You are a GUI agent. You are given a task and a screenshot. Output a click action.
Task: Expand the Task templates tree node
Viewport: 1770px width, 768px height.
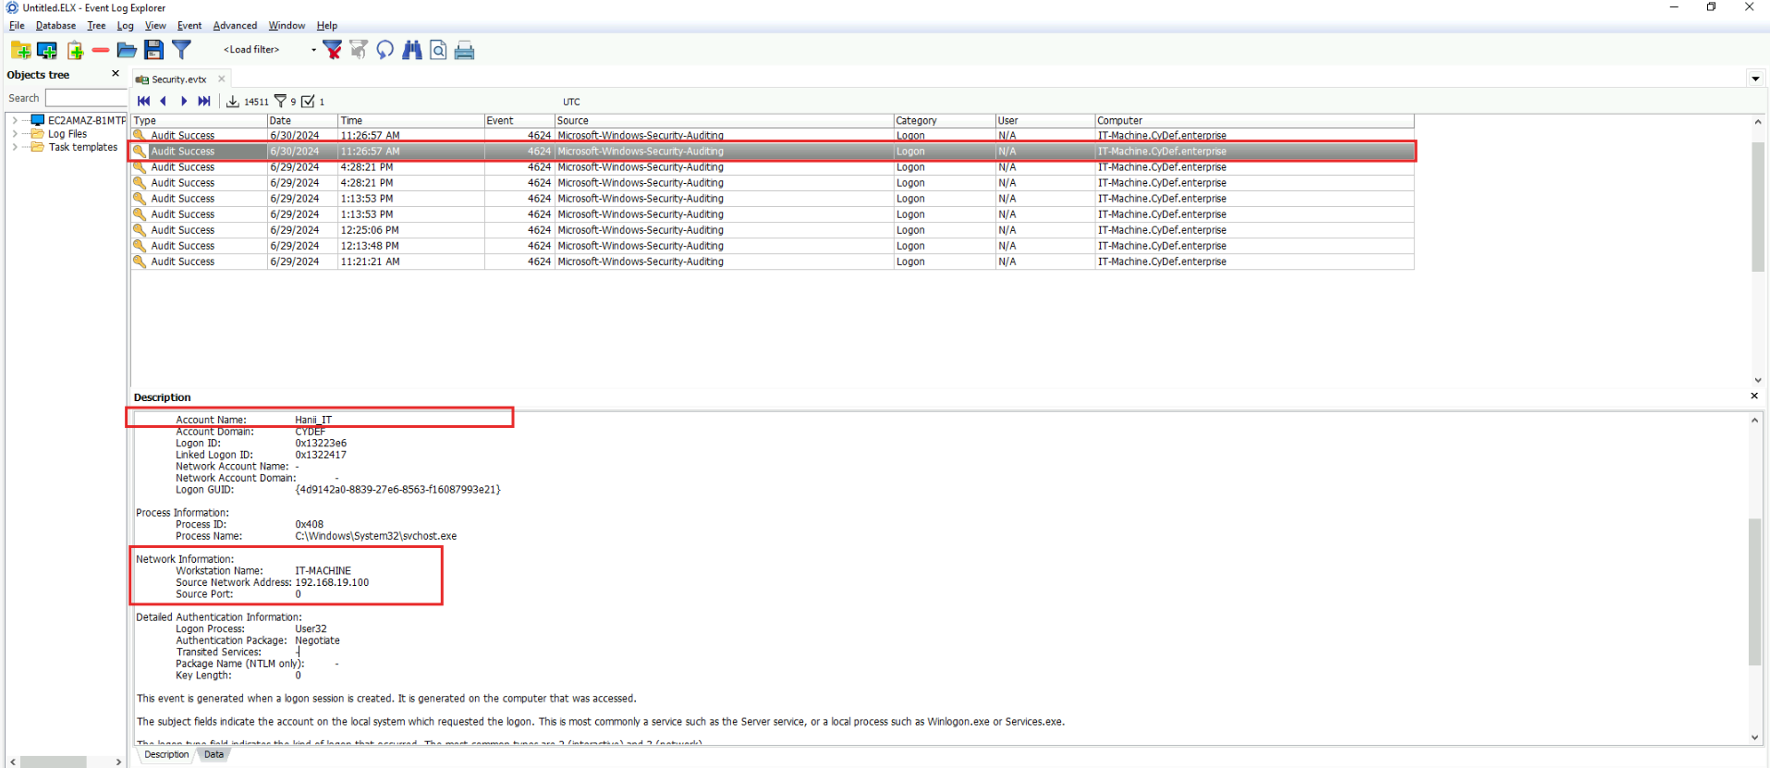pos(15,147)
